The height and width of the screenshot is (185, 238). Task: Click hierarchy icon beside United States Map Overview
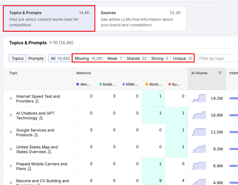(49, 152)
